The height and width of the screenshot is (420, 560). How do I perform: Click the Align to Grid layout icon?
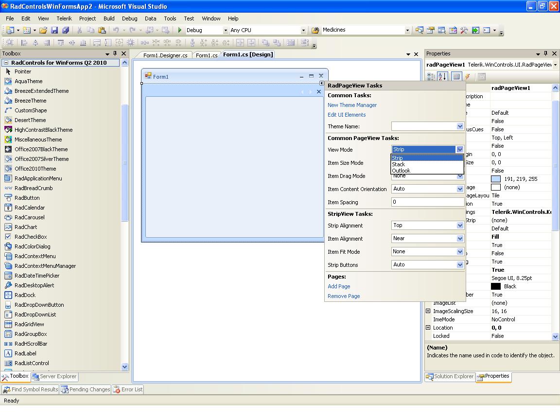tap(10, 43)
